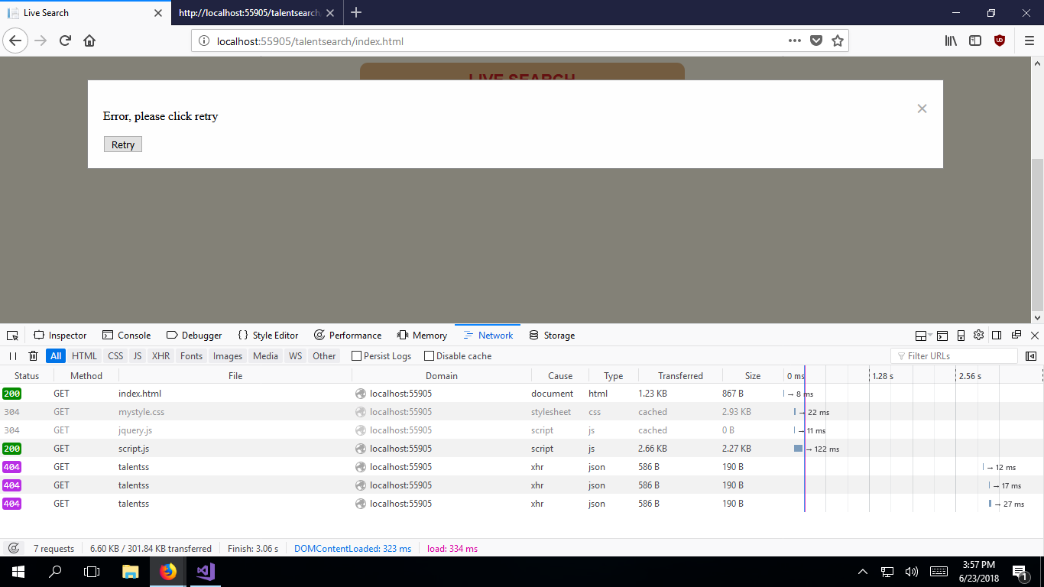Screen dimensions: 1044x587
Task: Check the Disable cache option
Action: click(429, 356)
